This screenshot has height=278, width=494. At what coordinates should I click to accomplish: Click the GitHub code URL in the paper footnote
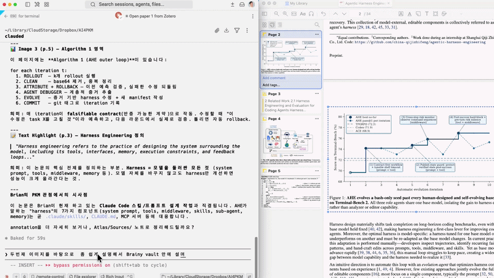tap(420, 42)
